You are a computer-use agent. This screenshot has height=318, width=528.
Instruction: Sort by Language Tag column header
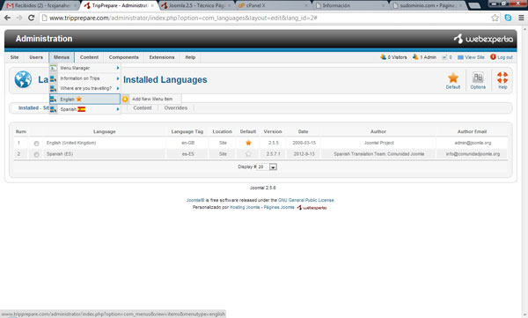click(x=187, y=131)
